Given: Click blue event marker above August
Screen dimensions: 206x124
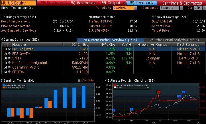Looking at the screenshot, I should coord(132,109).
